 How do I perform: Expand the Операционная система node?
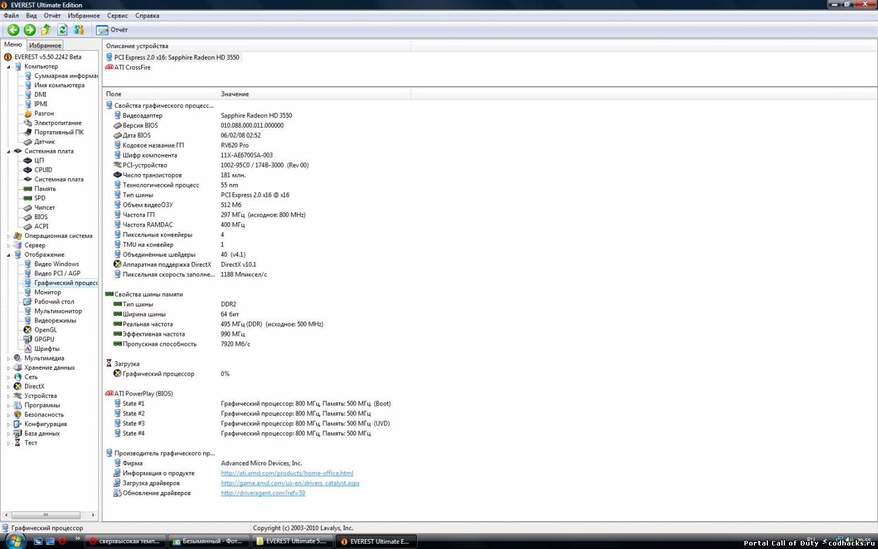point(9,236)
